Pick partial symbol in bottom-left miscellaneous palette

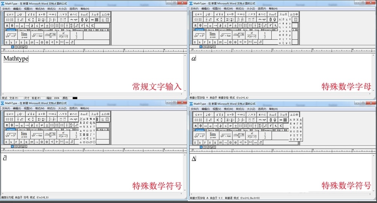[81, 119]
